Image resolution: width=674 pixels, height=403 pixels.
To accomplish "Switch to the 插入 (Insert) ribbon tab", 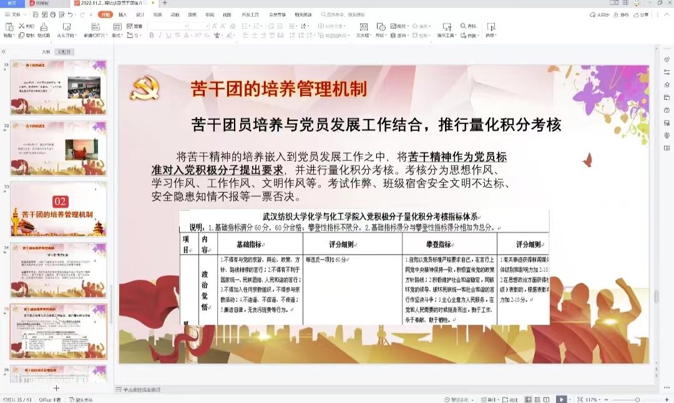I will pos(123,14).
